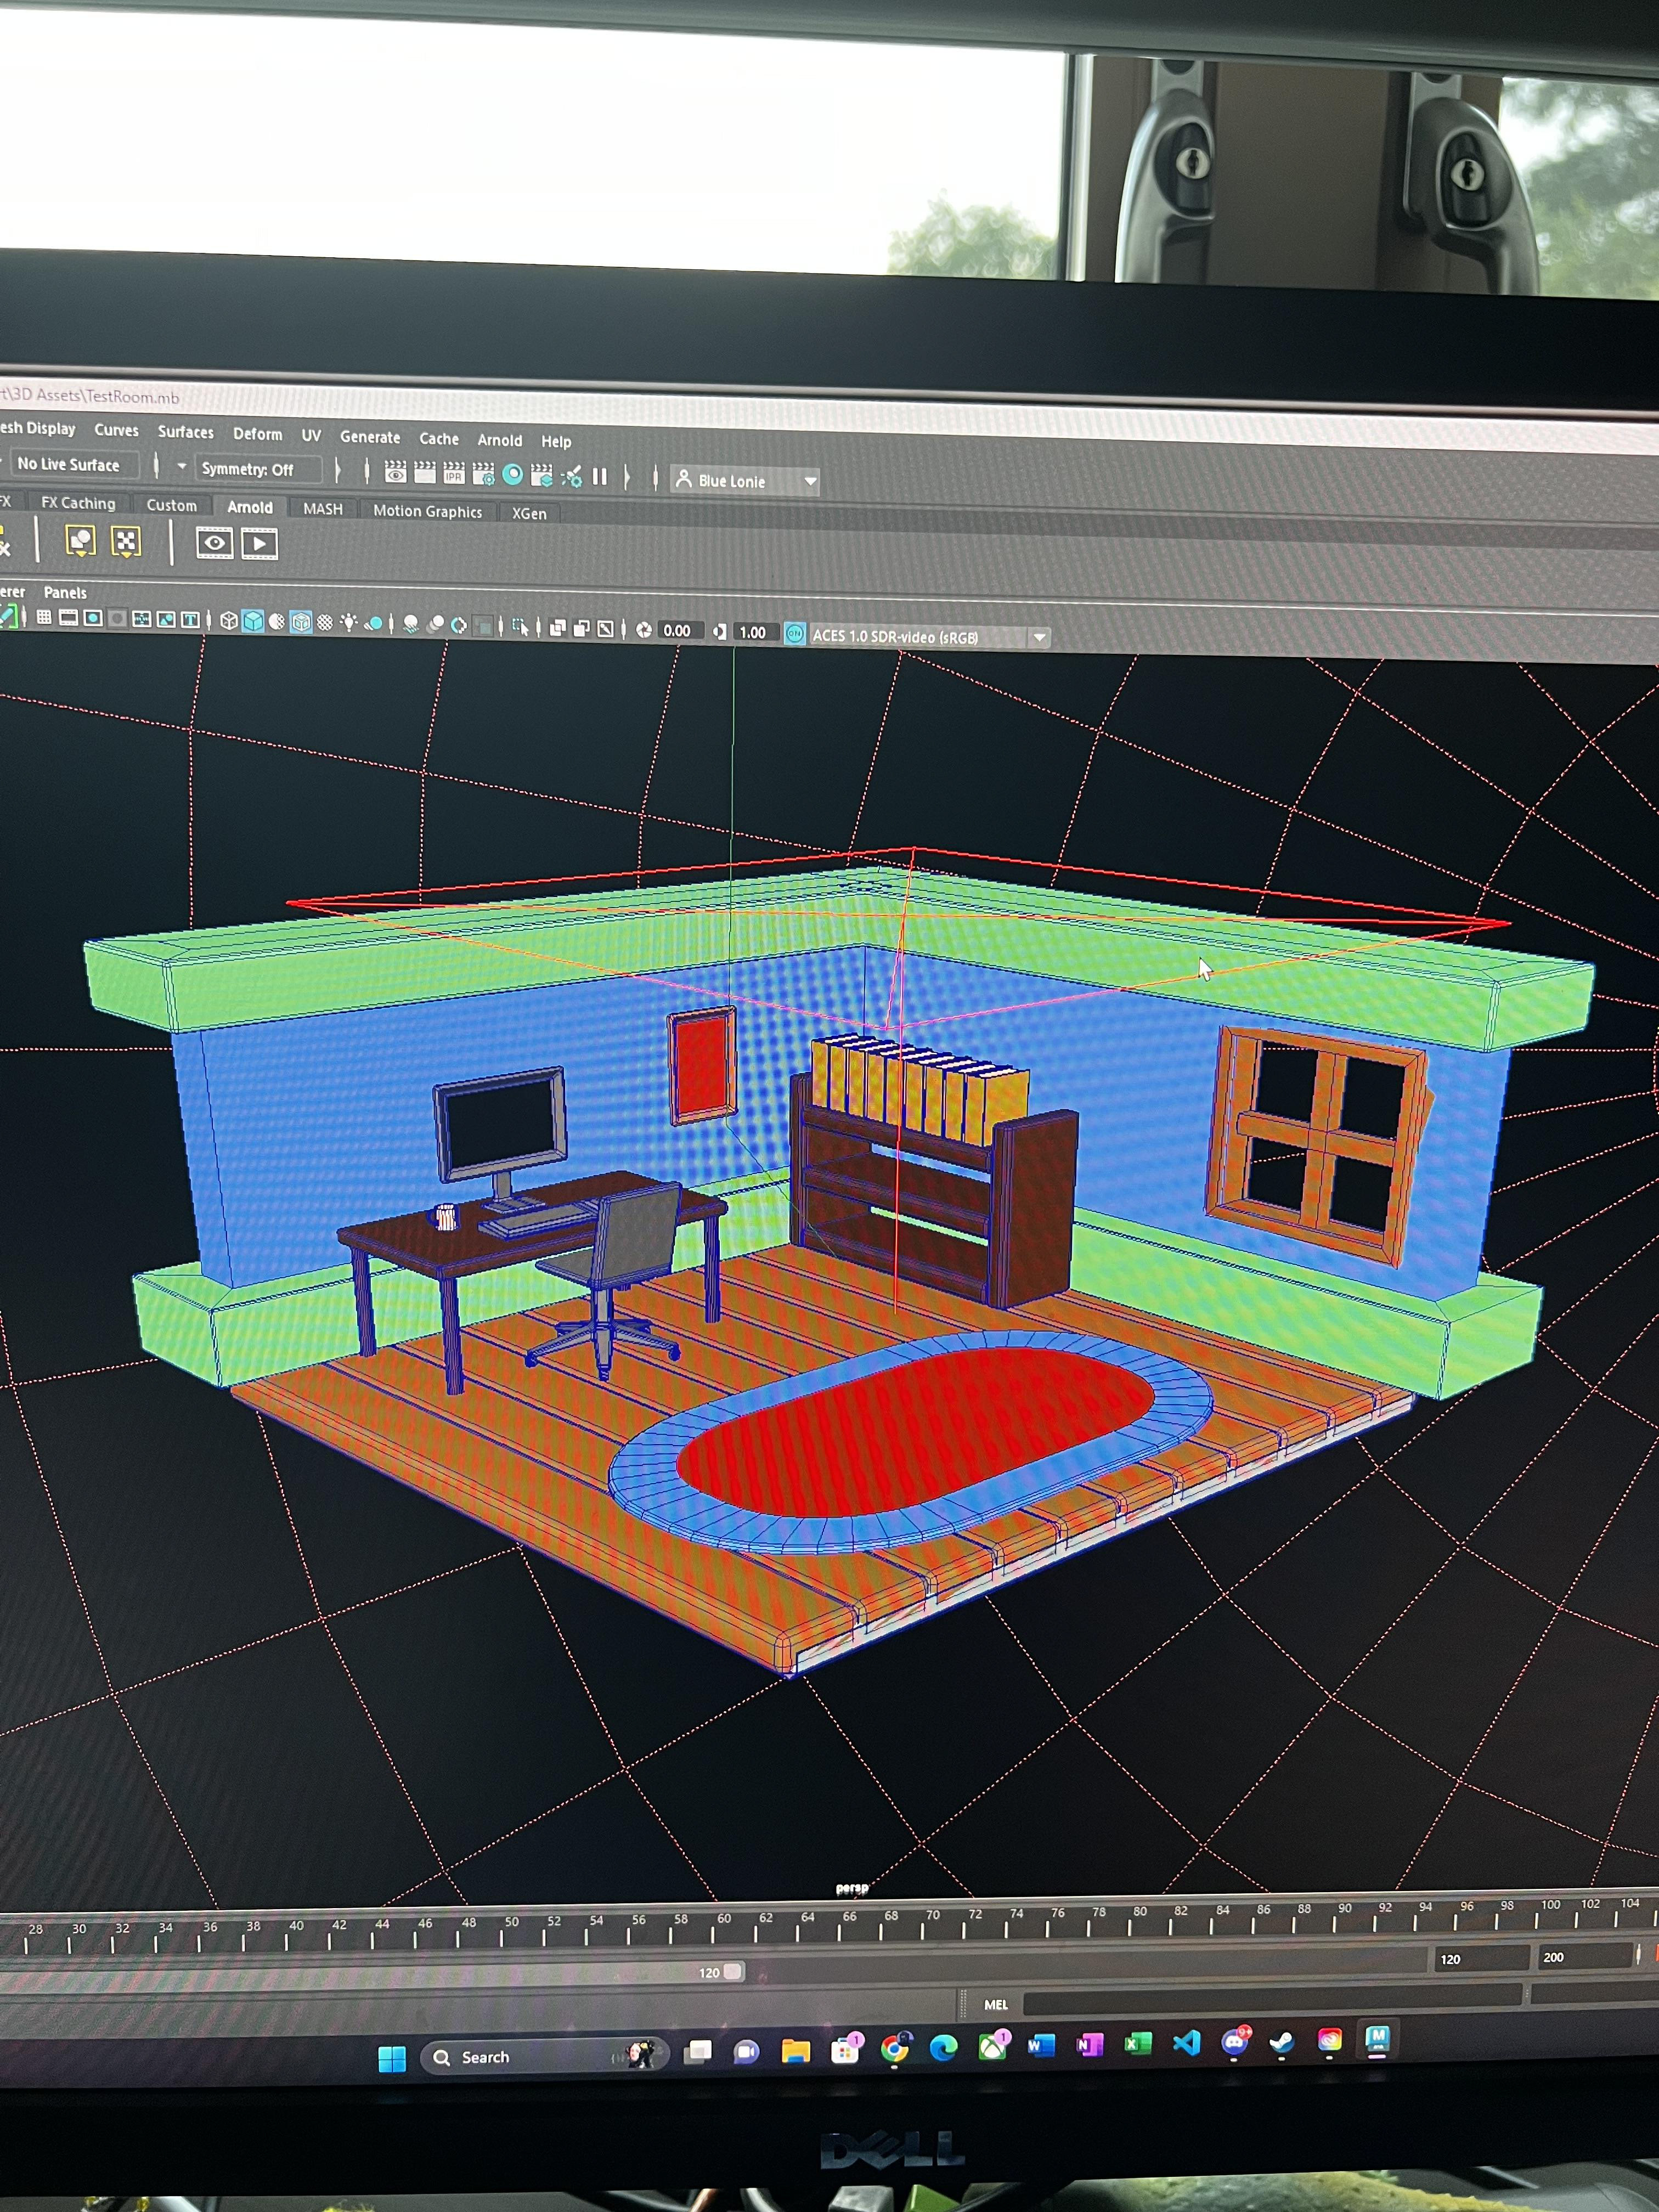The width and height of the screenshot is (1659, 2212).
Task: Toggle the Film Gate display
Action: pos(68,618)
